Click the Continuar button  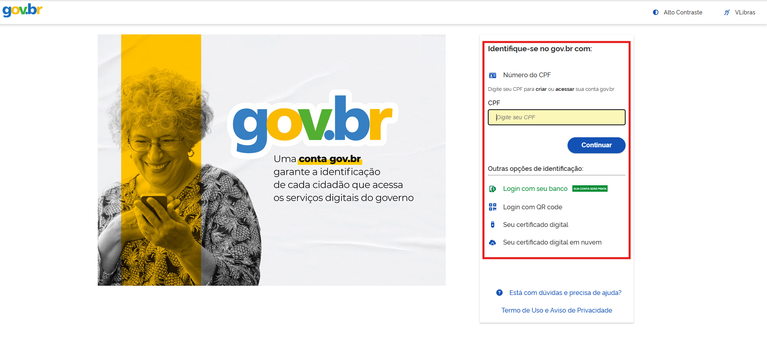tap(596, 145)
